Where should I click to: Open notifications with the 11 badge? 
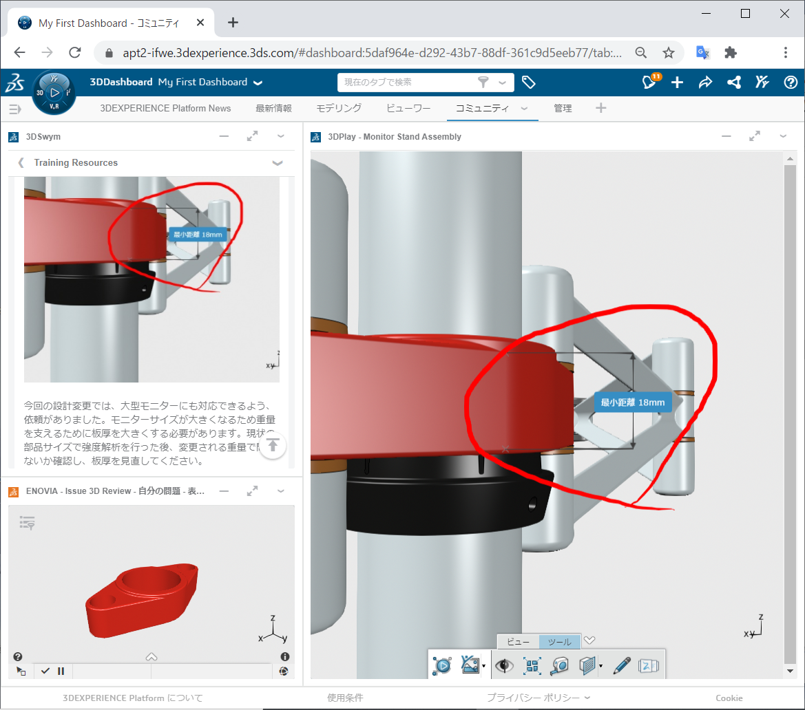click(651, 82)
